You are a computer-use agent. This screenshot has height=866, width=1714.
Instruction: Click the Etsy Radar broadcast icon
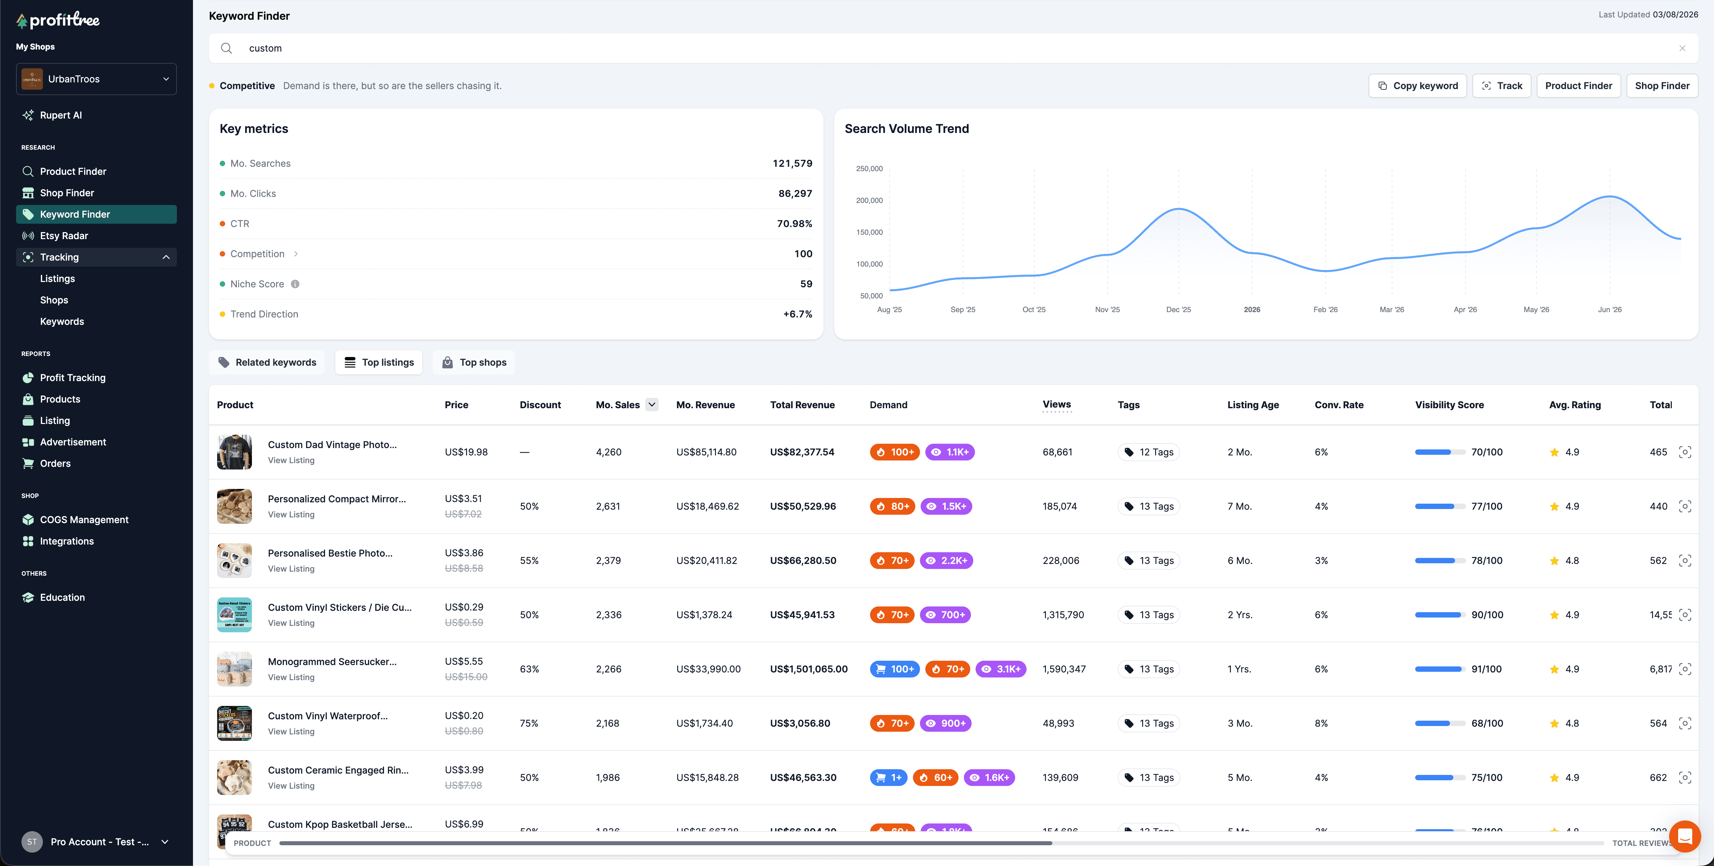tap(28, 235)
